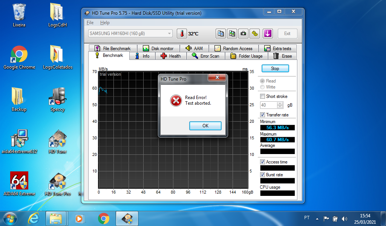Show hidden tray icons arrow
The height and width of the screenshot is (226, 386).
tap(317, 218)
